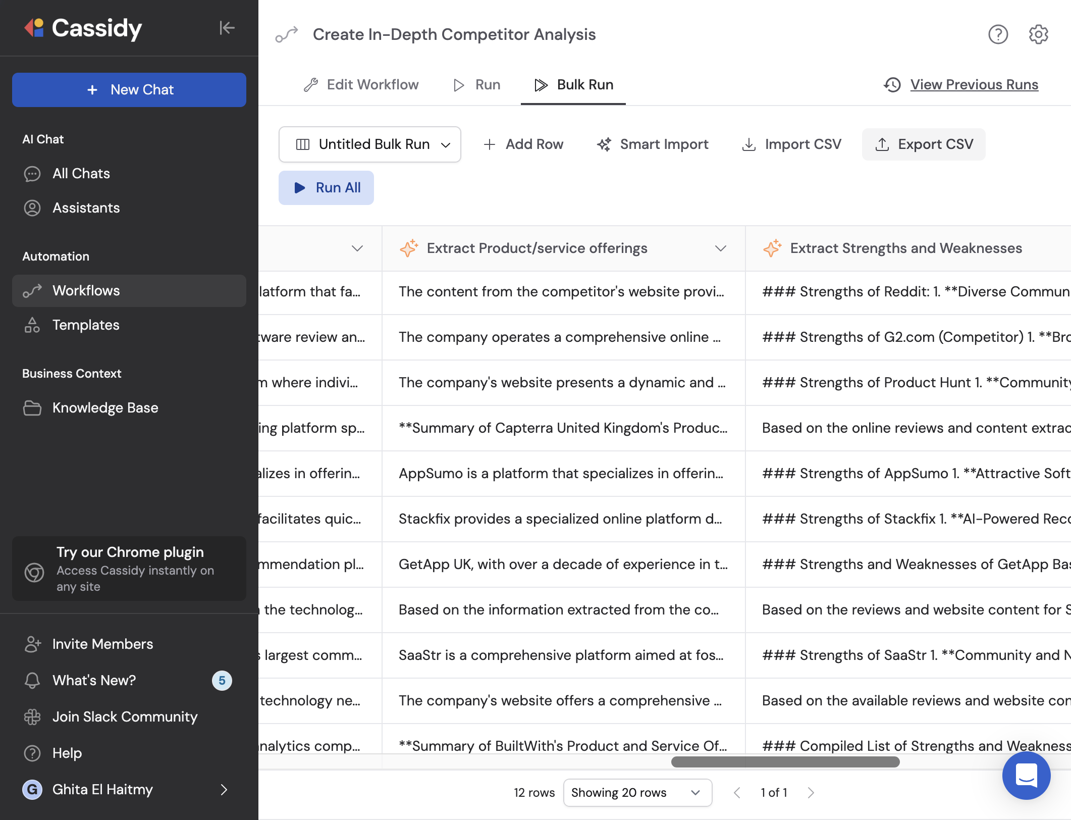Go to the next page arrow
This screenshot has width=1071, height=820.
pyautogui.click(x=811, y=793)
